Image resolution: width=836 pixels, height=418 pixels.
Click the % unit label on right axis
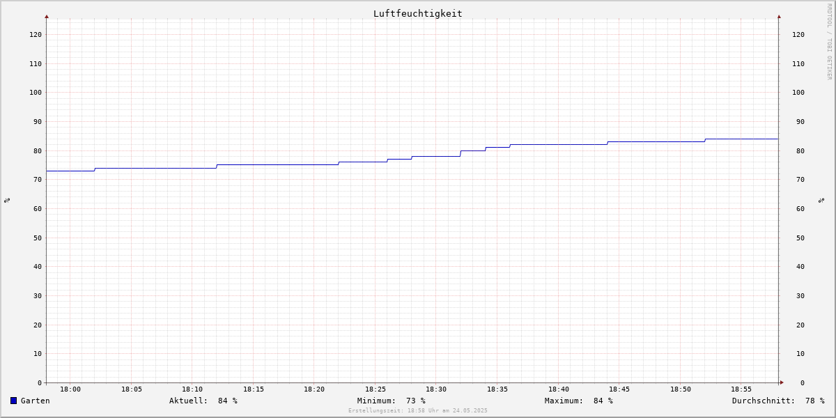(821, 201)
